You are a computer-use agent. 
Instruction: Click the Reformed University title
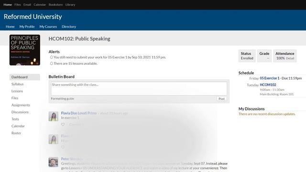tap(33, 17)
